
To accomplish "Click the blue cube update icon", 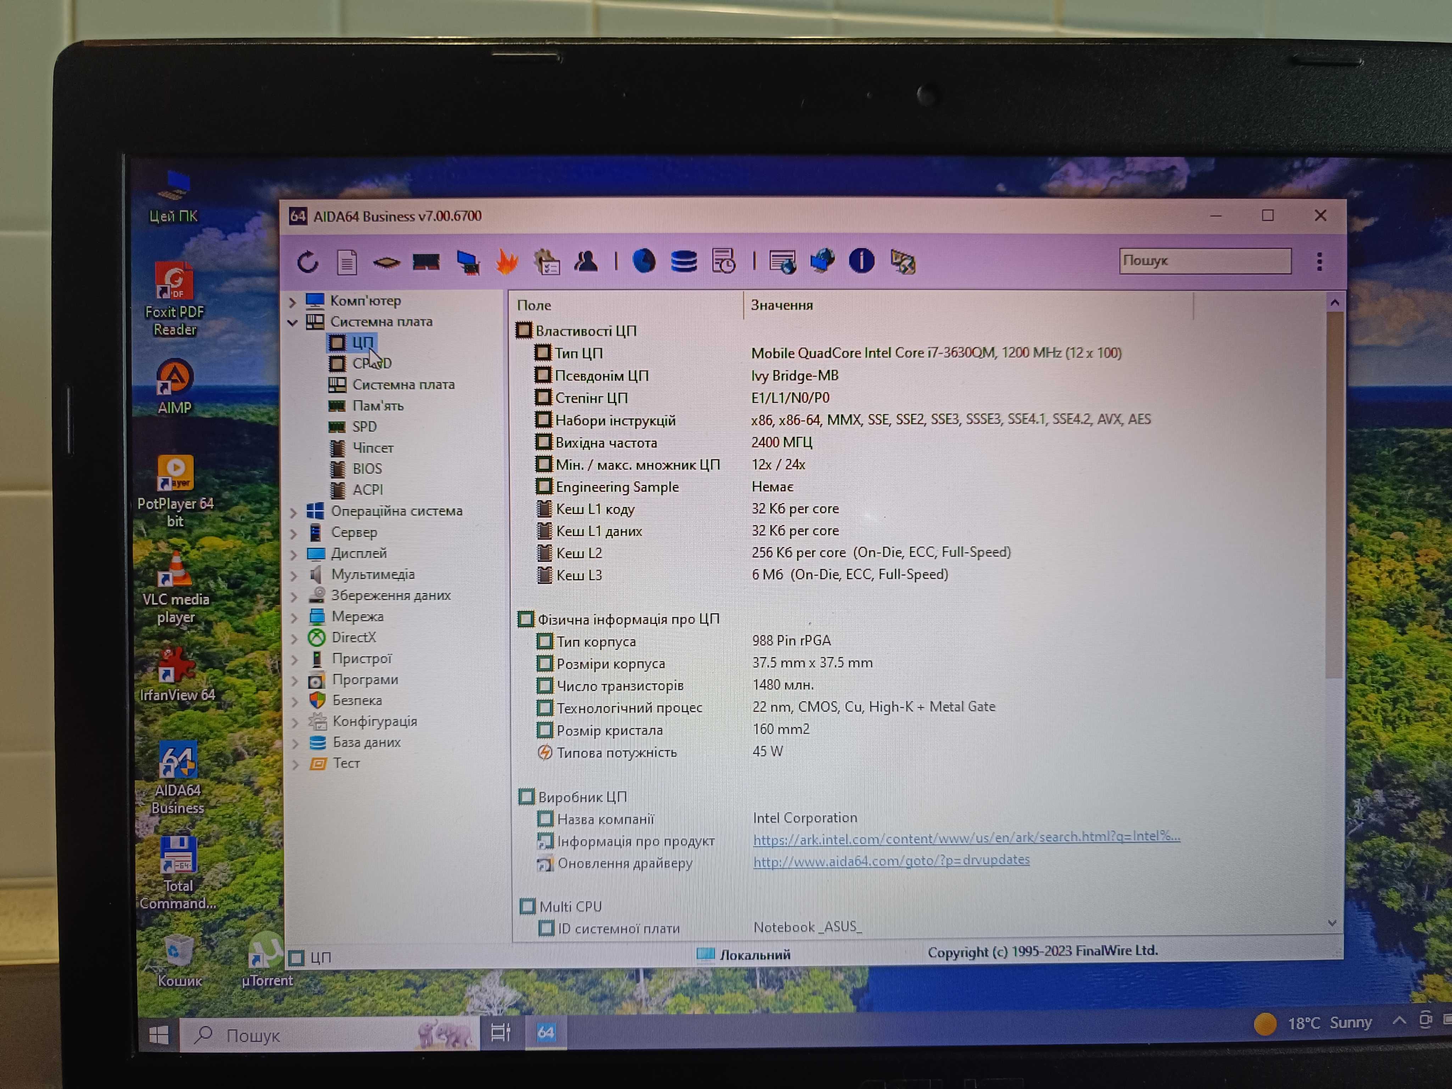I will [822, 261].
